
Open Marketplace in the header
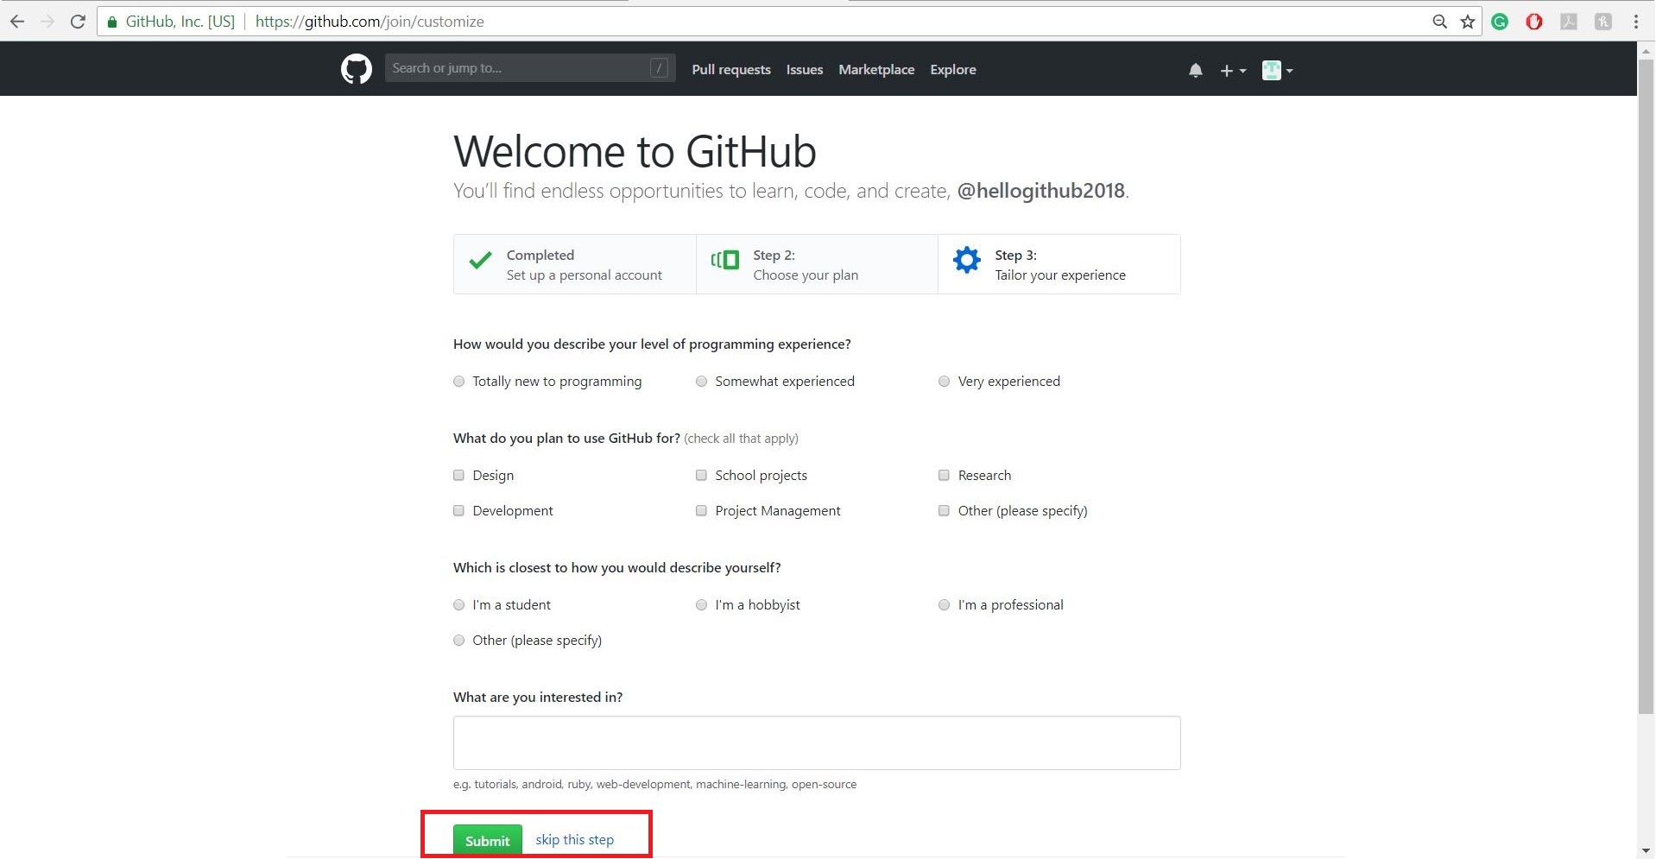pos(876,70)
